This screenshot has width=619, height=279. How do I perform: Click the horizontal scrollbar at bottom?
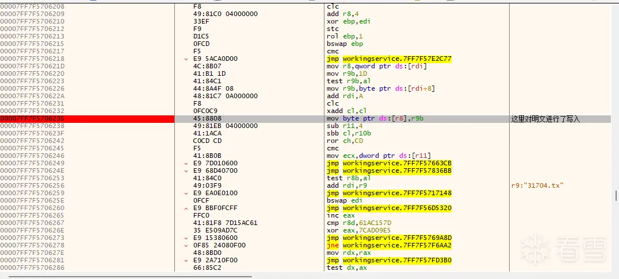click(x=130, y=276)
